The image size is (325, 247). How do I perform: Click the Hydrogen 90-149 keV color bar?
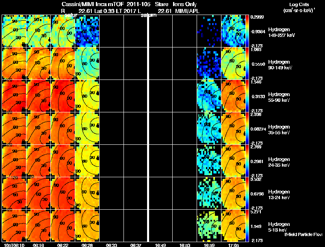pyautogui.click(x=247, y=64)
